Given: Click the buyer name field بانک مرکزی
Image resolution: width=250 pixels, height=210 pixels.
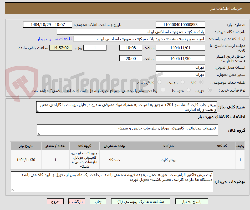Looking at the screenshot, I should tap(131, 32).
